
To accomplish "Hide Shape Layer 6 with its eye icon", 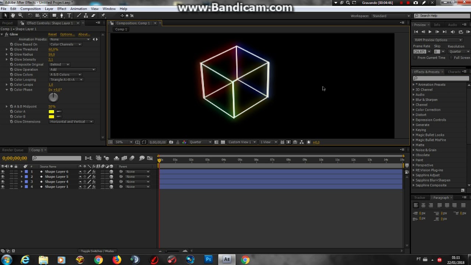I will point(3,172).
